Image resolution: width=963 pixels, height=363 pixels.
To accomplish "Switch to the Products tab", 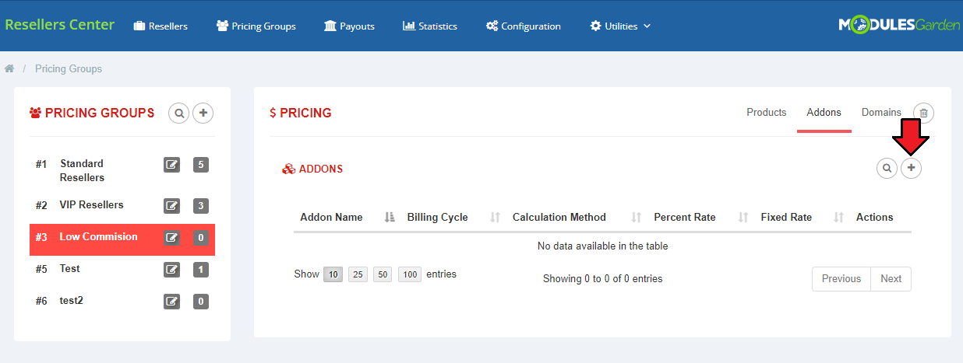I will coord(767,113).
